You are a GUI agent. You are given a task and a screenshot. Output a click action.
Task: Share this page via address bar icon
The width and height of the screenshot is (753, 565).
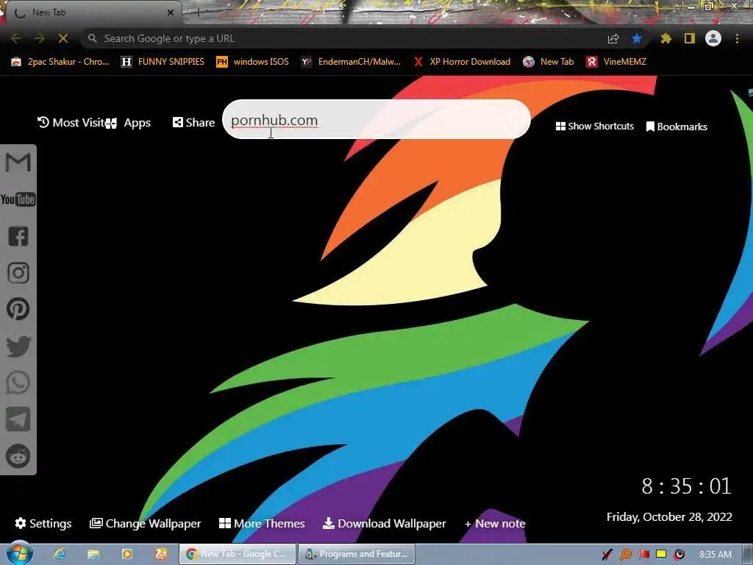coord(613,38)
